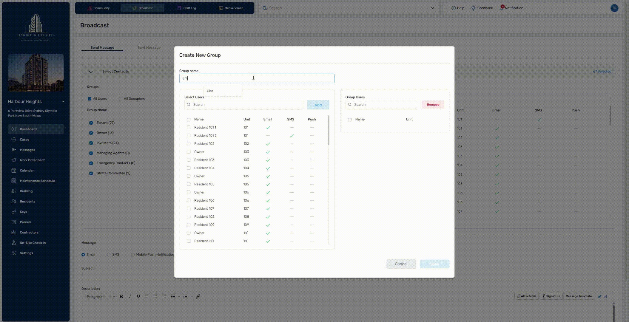Open the bulleted list style arrow
This screenshot has width=629, height=322.
[x=179, y=296]
